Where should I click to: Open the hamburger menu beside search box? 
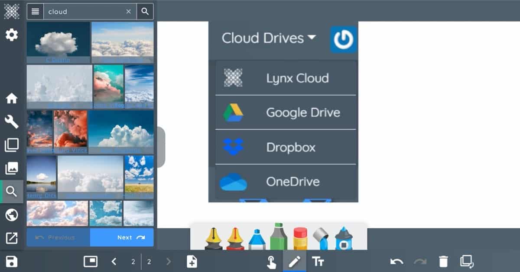click(x=36, y=12)
